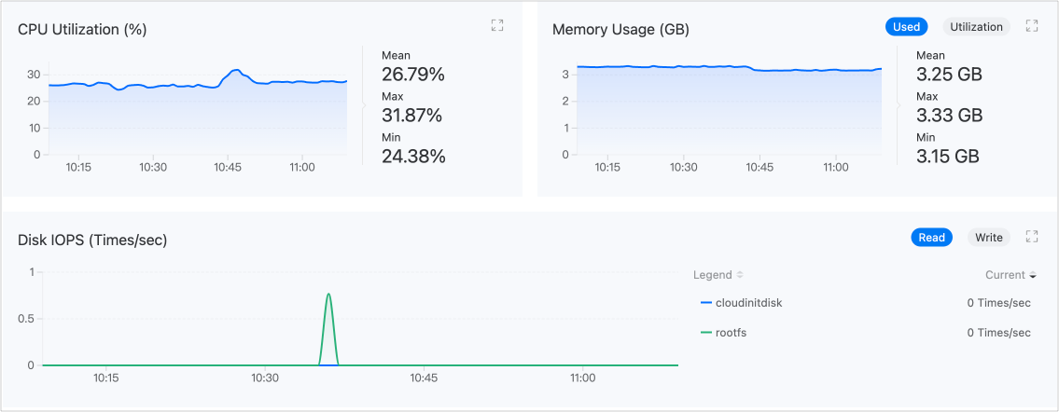Select the Read IOPS toggle
Image resolution: width=1059 pixels, height=412 pixels.
(x=931, y=238)
